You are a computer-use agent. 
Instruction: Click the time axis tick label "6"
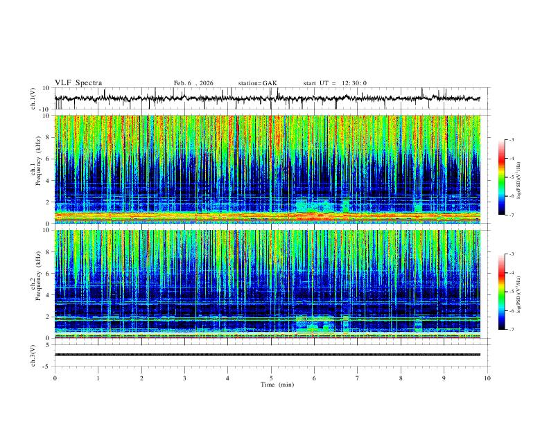point(314,378)
